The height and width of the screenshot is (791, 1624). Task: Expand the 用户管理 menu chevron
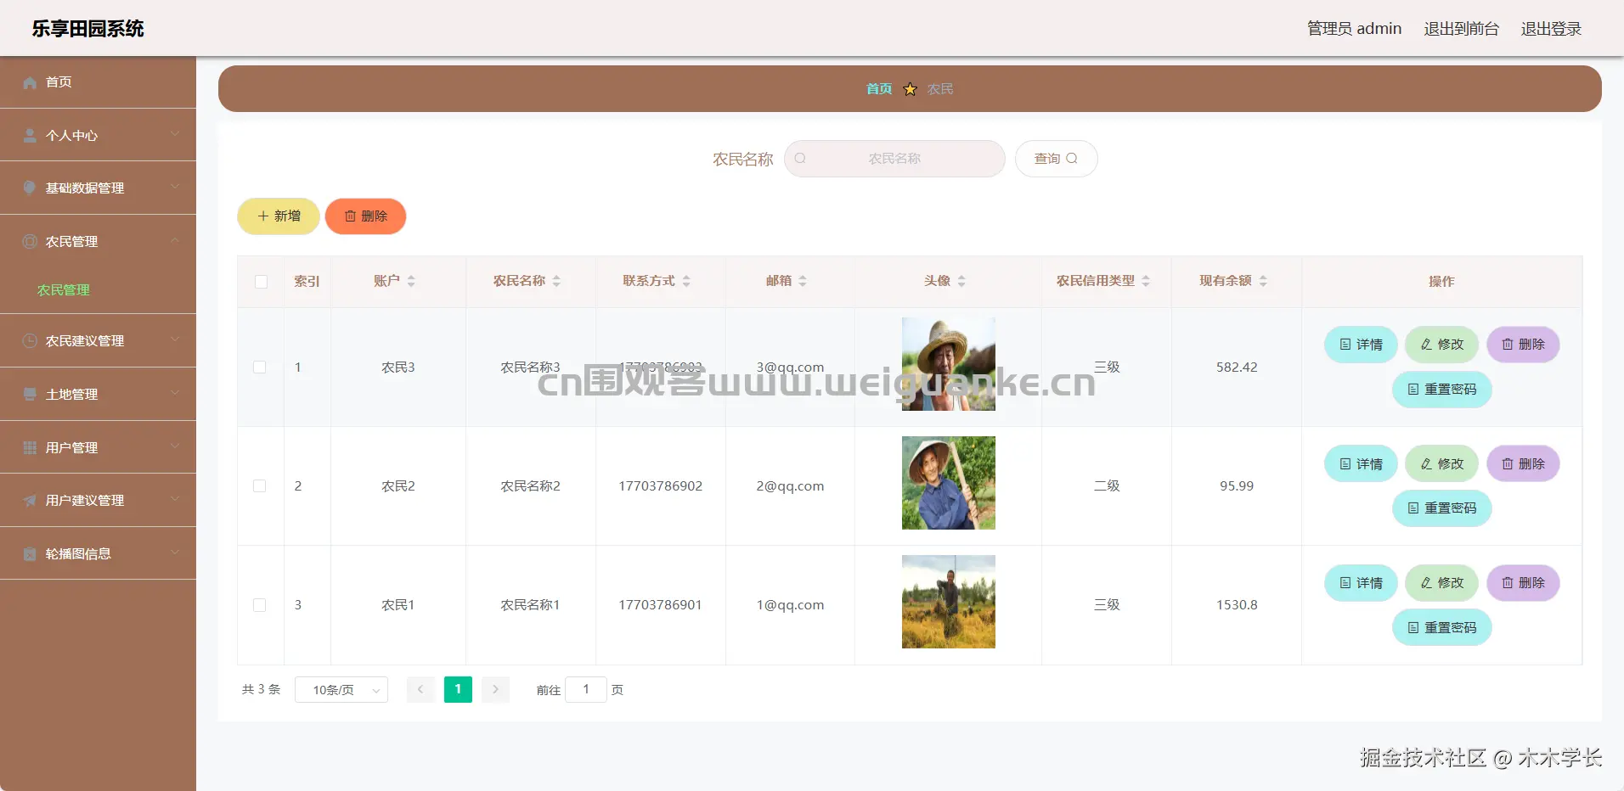(175, 446)
